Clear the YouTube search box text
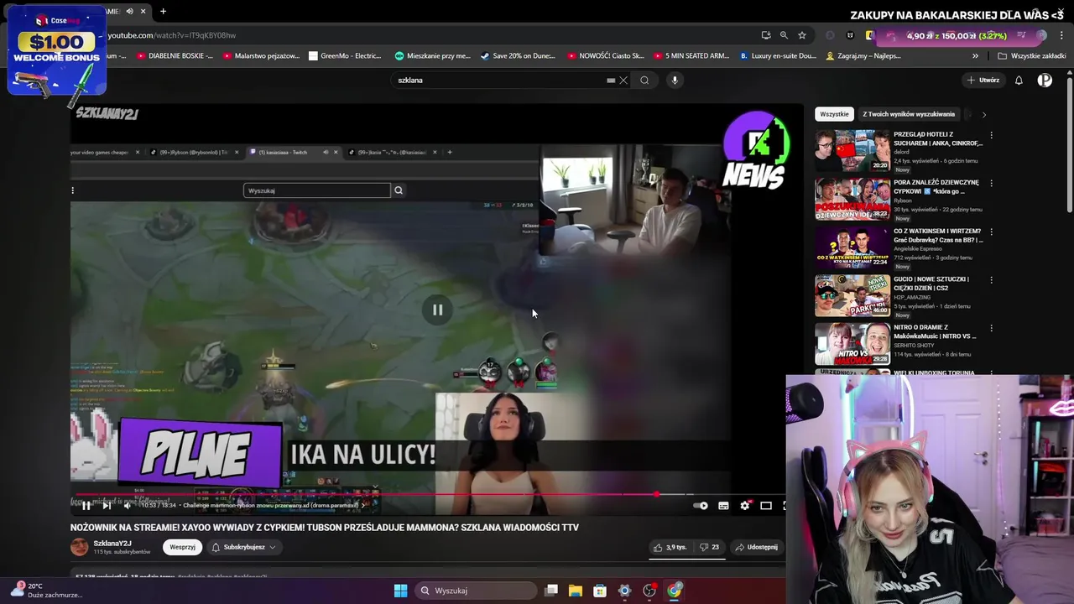 [x=623, y=81]
